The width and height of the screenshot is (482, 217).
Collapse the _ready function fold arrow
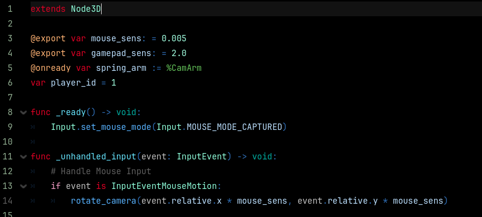point(23,112)
